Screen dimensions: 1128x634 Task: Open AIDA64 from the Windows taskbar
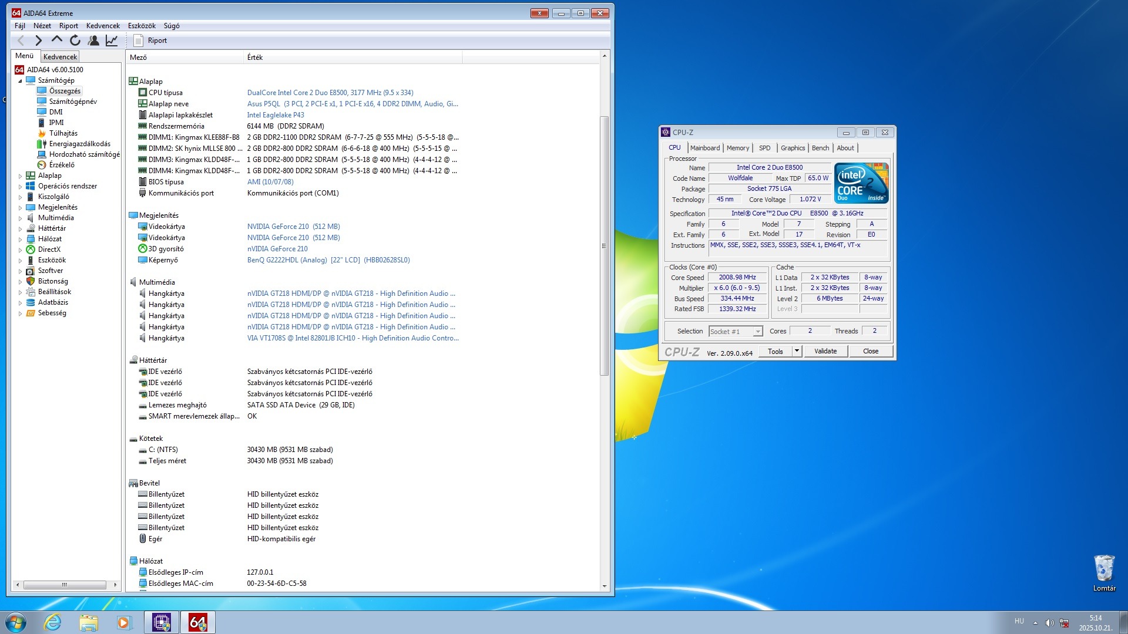pos(197,622)
